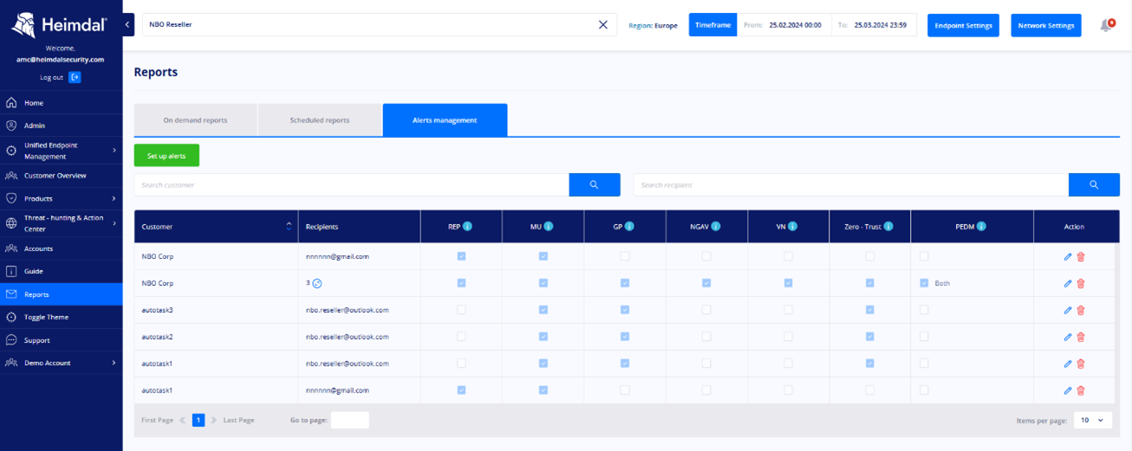The image size is (1132, 451).
Task: Open Customer Overview in the sidebar
Action: [62, 176]
